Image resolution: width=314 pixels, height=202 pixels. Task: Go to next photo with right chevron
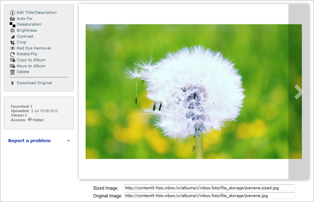298,91
